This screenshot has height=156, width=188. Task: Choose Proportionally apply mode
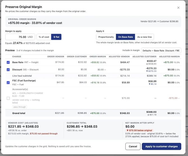coord(106,37)
